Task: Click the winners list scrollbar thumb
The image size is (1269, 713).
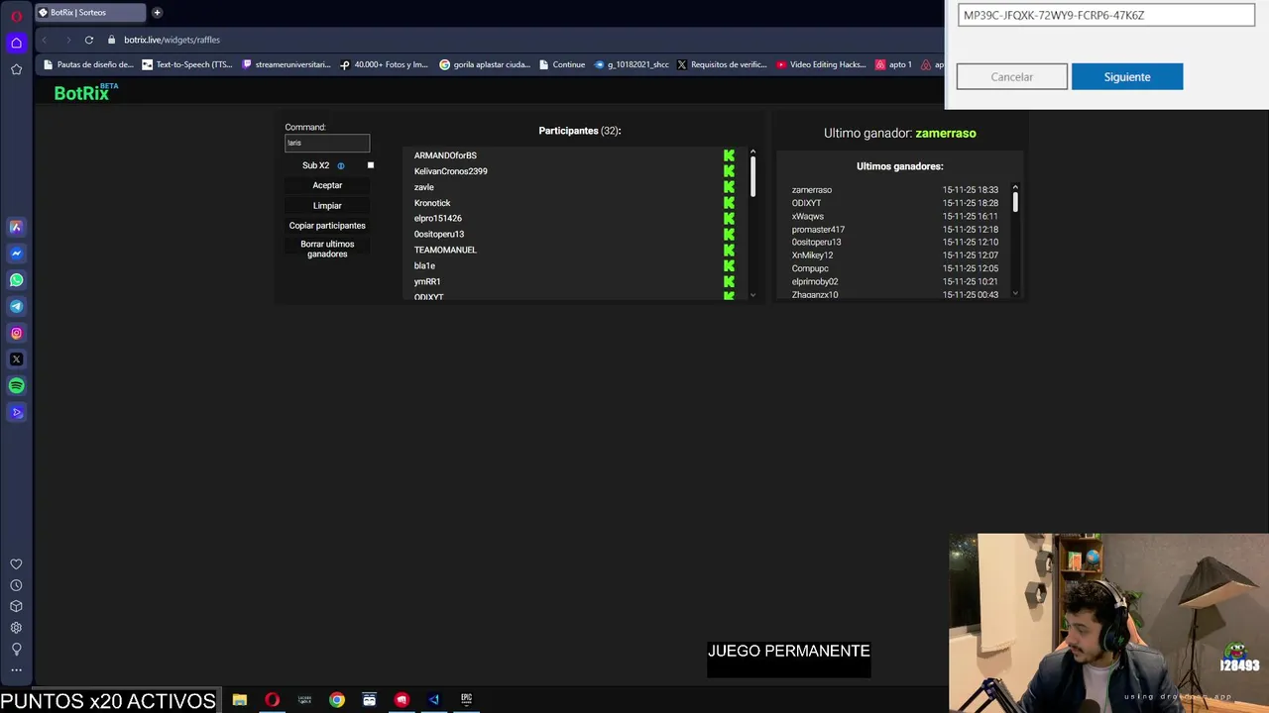Action: [x=1015, y=202]
